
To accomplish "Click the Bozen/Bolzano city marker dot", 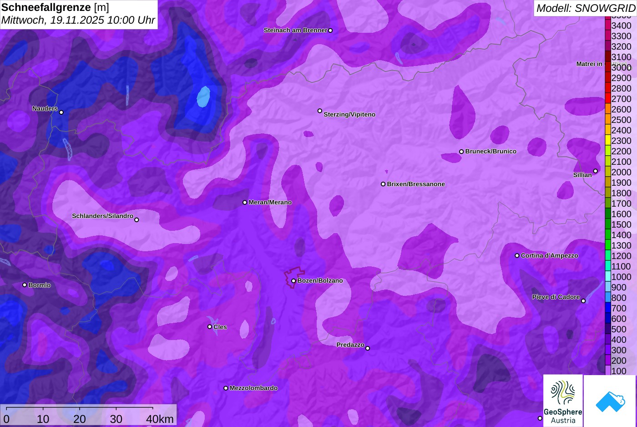I will coord(293,281).
